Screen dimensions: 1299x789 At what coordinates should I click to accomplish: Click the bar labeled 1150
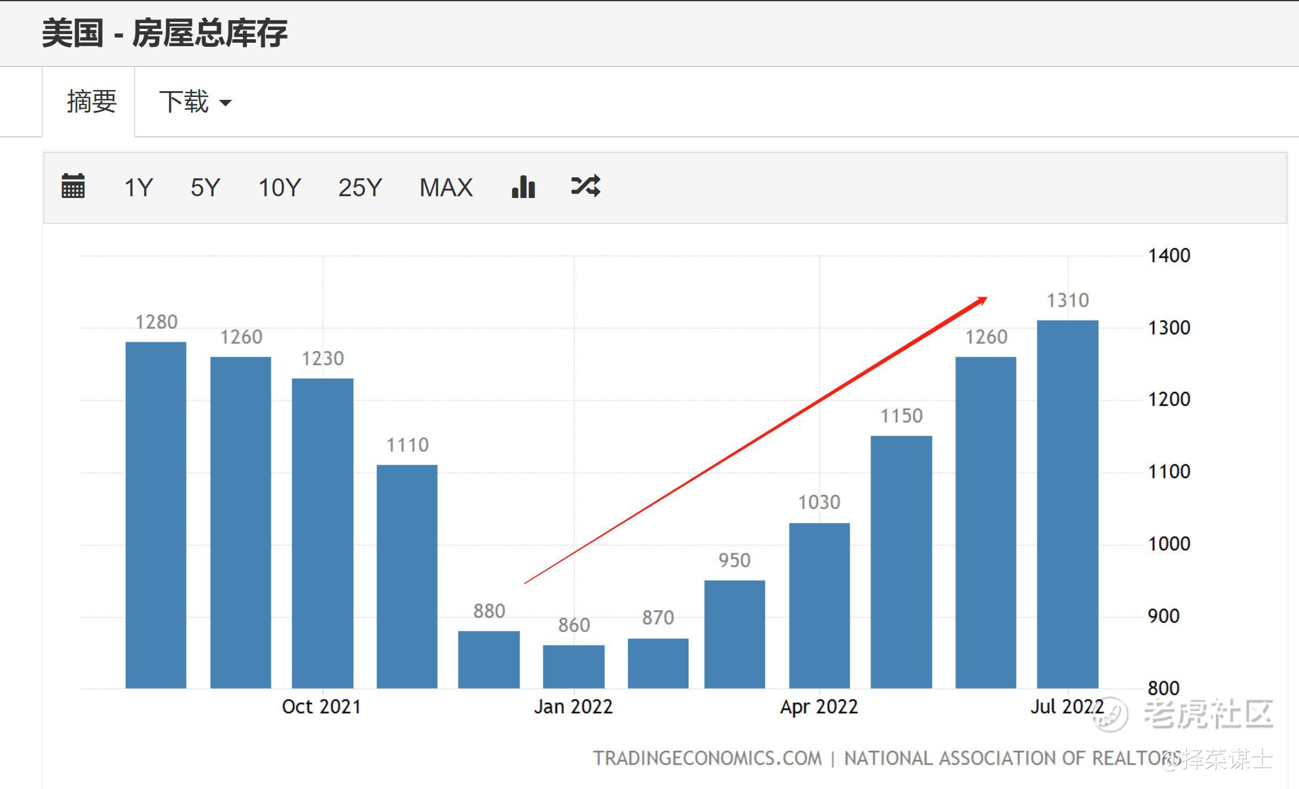click(x=901, y=562)
